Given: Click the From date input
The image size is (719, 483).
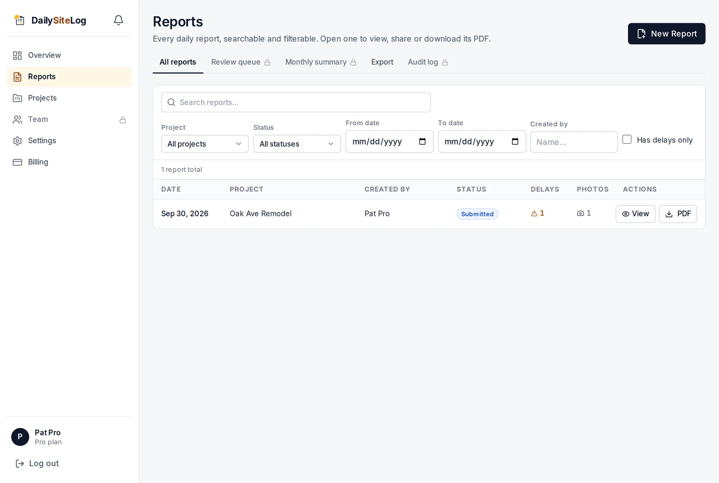Looking at the screenshot, I should 389,141.
